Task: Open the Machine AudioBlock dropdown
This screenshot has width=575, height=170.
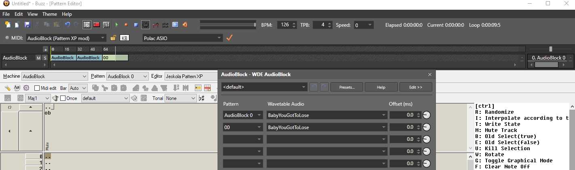Action: [55, 76]
